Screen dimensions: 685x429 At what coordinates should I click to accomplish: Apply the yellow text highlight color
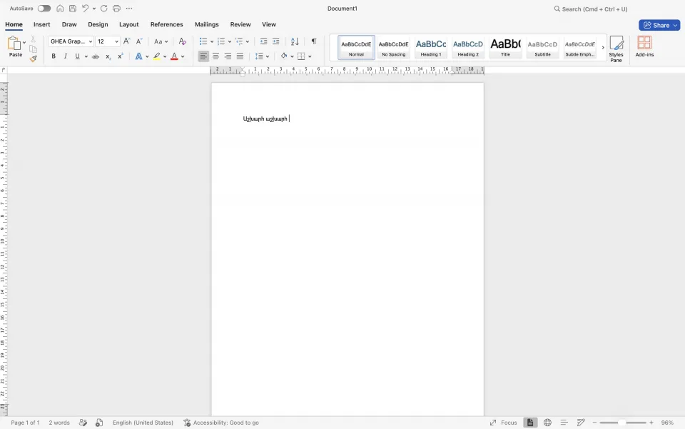tap(156, 56)
